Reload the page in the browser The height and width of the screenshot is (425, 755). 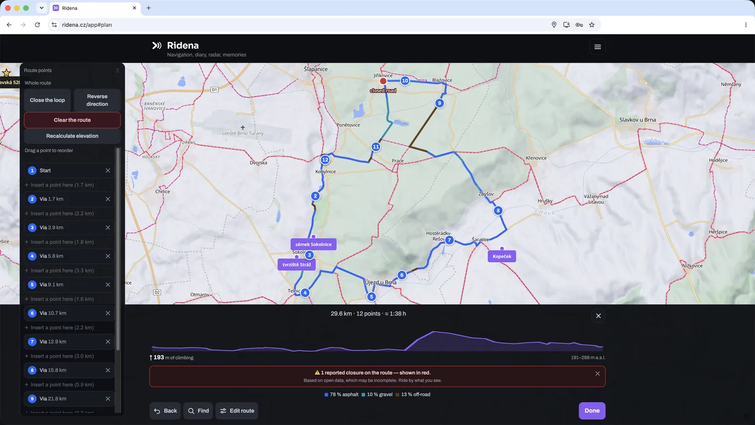pyautogui.click(x=37, y=25)
